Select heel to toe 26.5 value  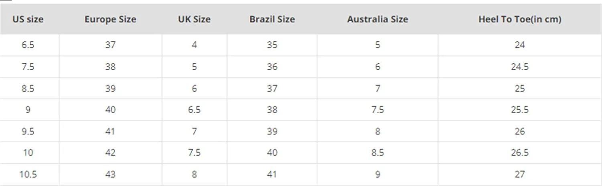[520, 153]
